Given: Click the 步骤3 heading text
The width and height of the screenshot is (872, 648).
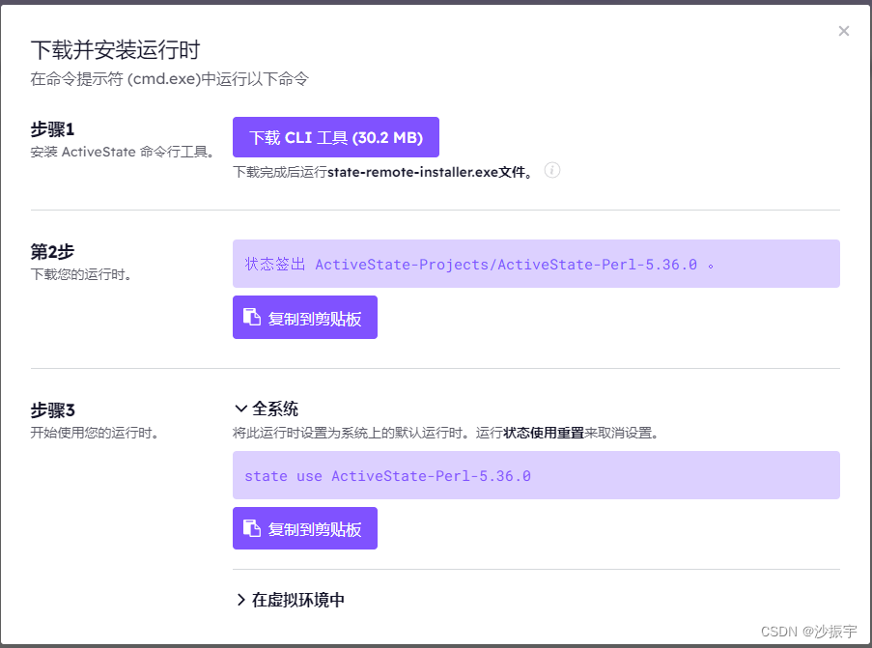Looking at the screenshot, I should pyautogui.click(x=52, y=410).
